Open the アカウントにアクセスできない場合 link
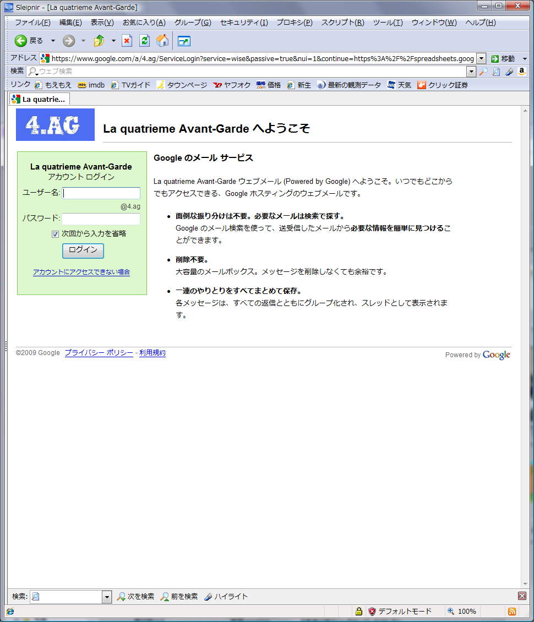Viewport: 534px width, 622px height. click(81, 272)
